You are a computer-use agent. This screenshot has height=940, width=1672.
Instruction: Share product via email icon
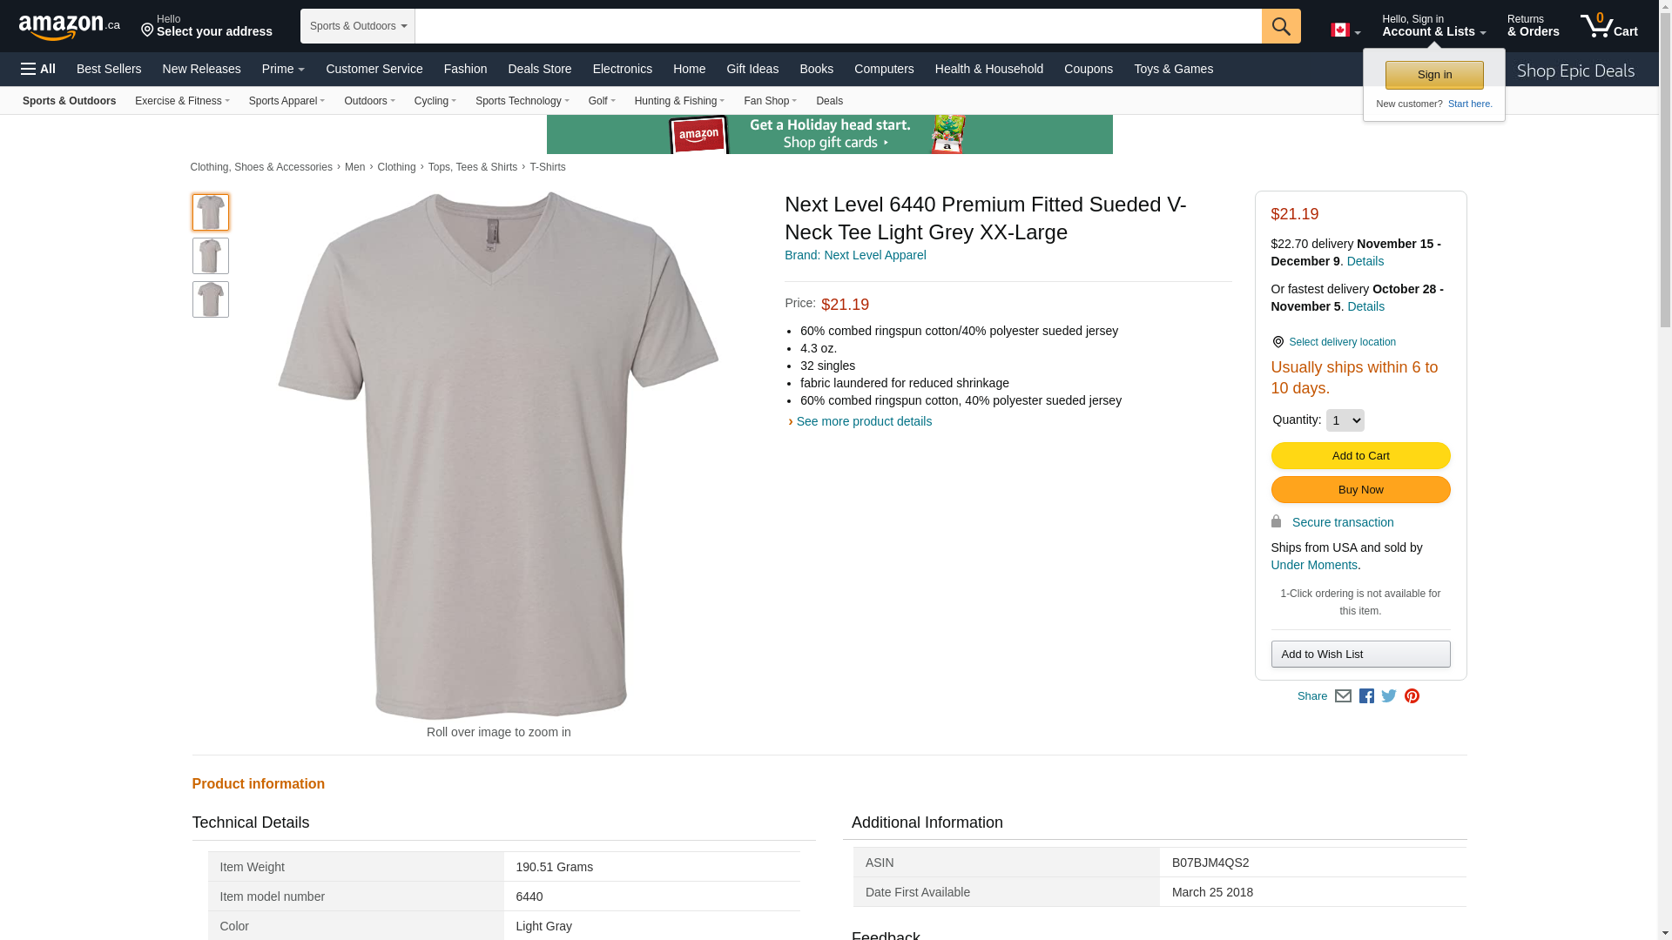pyautogui.click(x=1343, y=696)
